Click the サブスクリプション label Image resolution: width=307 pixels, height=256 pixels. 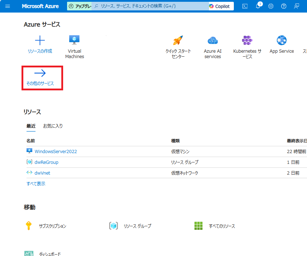pos(52,226)
